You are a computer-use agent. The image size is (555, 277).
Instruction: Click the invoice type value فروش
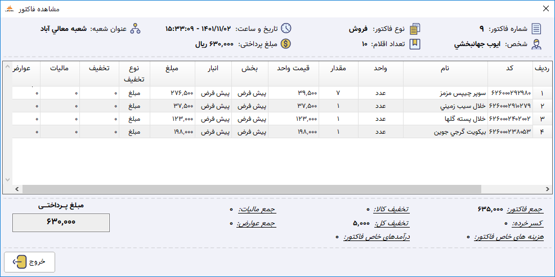click(x=358, y=29)
